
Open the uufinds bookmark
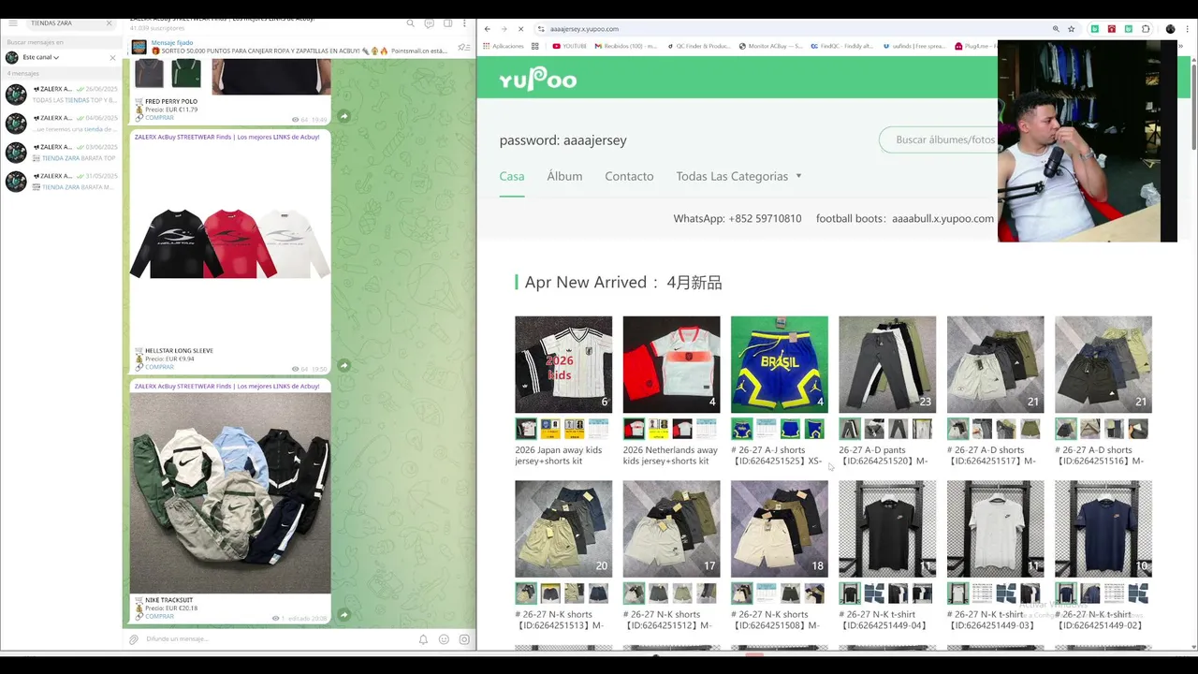click(914, 46)
